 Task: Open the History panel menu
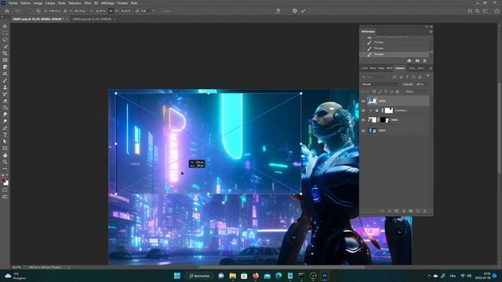click(431, 31)
